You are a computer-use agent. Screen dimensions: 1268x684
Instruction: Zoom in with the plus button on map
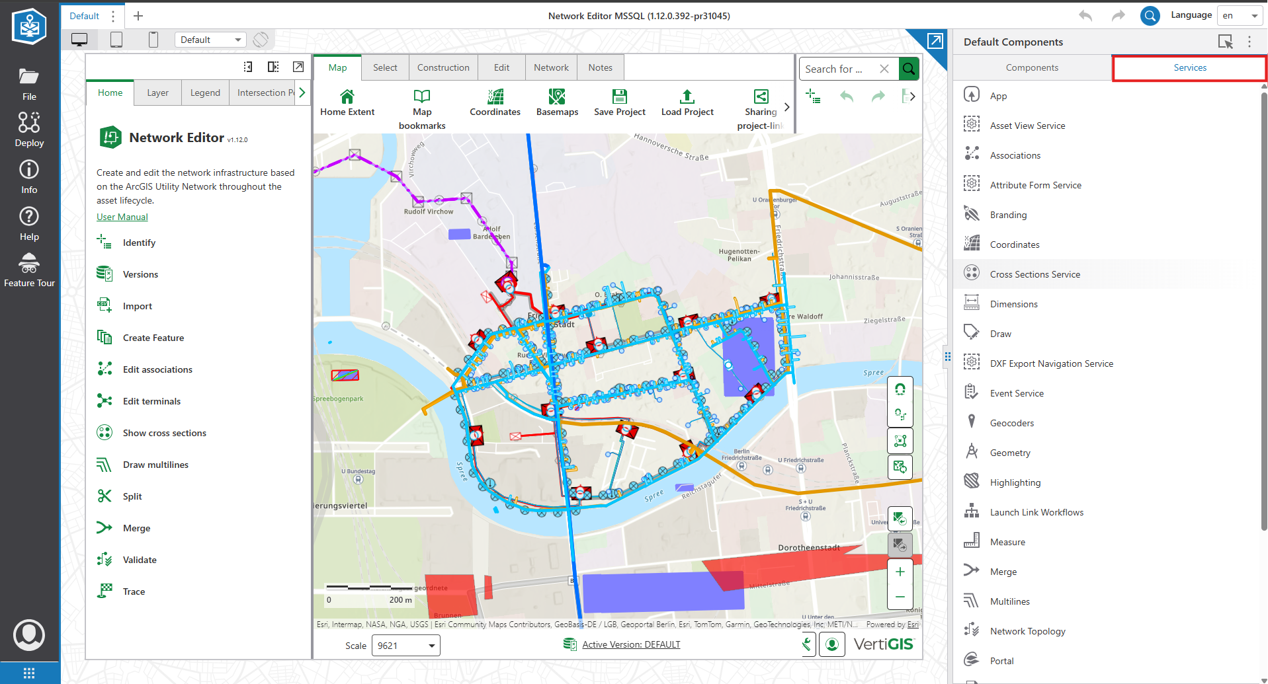pyautogui.click(x=900, y=572)
